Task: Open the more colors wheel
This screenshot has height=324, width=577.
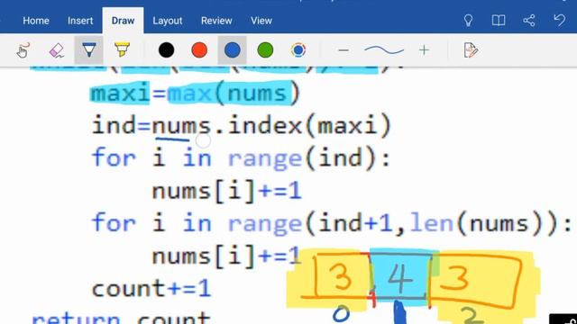Action: [x=298, y=50]
